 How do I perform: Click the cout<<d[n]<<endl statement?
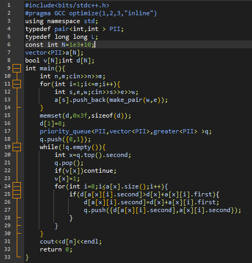coord(71,241)
